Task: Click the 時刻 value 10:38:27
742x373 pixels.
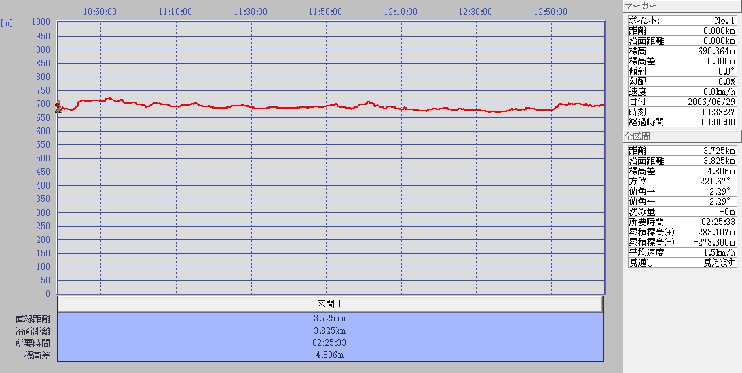Action: coord(716,112)
